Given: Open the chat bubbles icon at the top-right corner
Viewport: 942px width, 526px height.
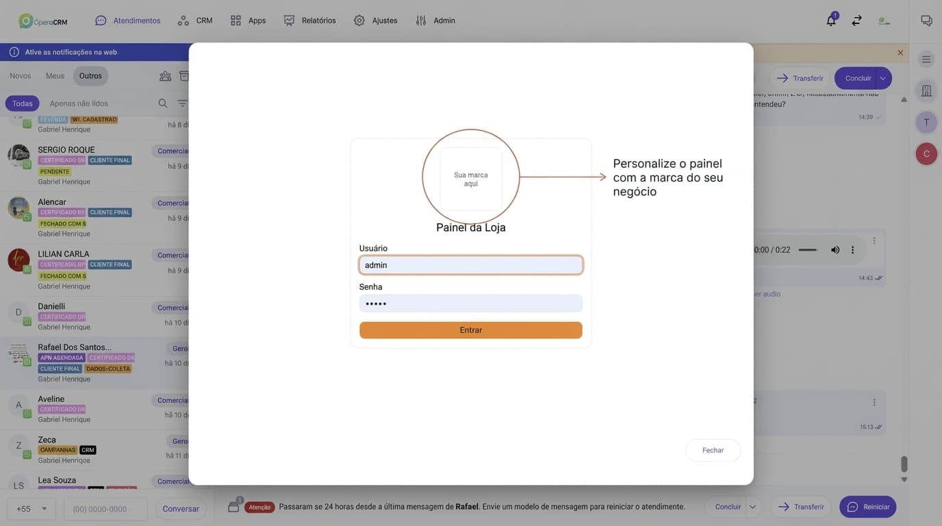Looking at the screenshot, I should click(926, 21).
